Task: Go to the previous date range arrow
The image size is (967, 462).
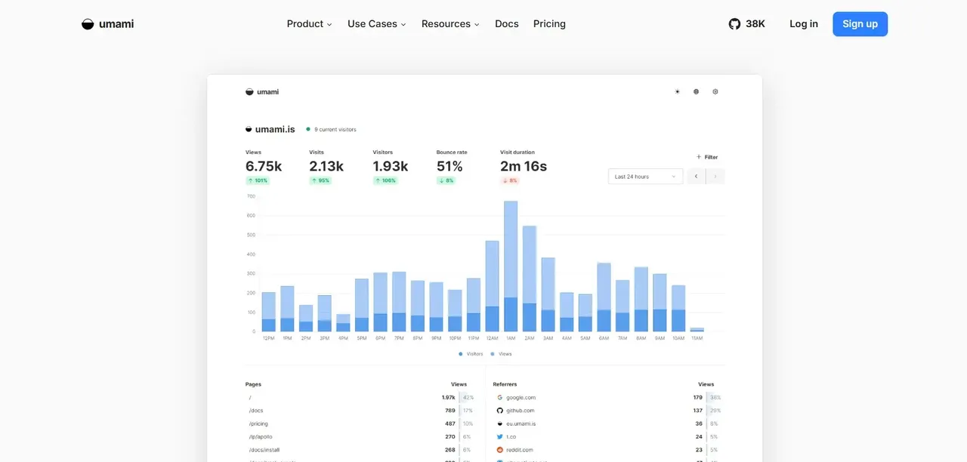Action: coord(697,177)
